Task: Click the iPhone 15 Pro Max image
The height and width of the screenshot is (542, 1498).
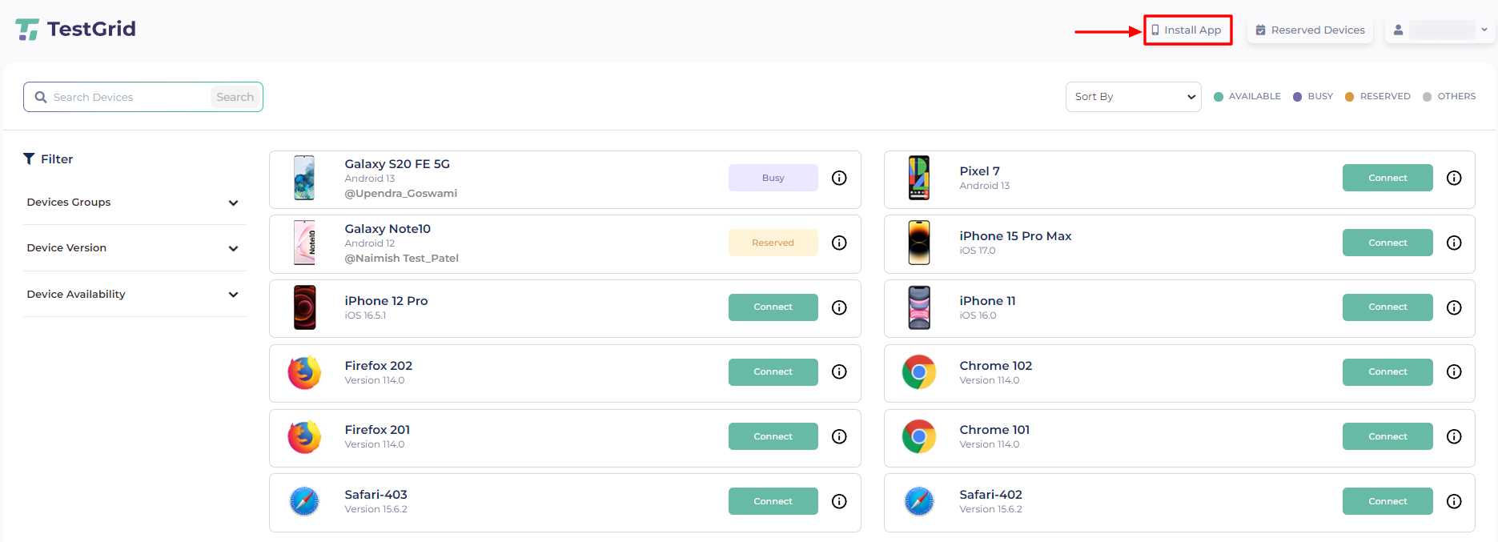Action: tap(919, 243)
